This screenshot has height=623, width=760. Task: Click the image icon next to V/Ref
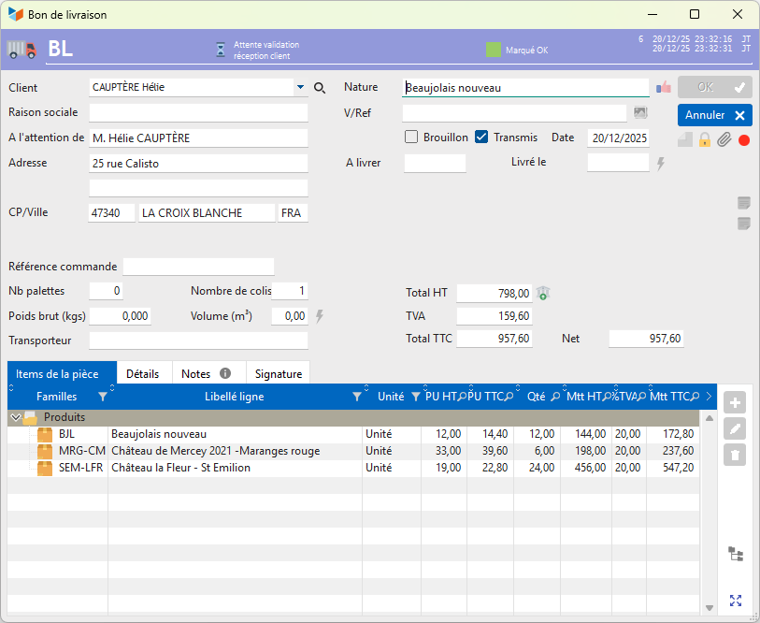[639, 113]
